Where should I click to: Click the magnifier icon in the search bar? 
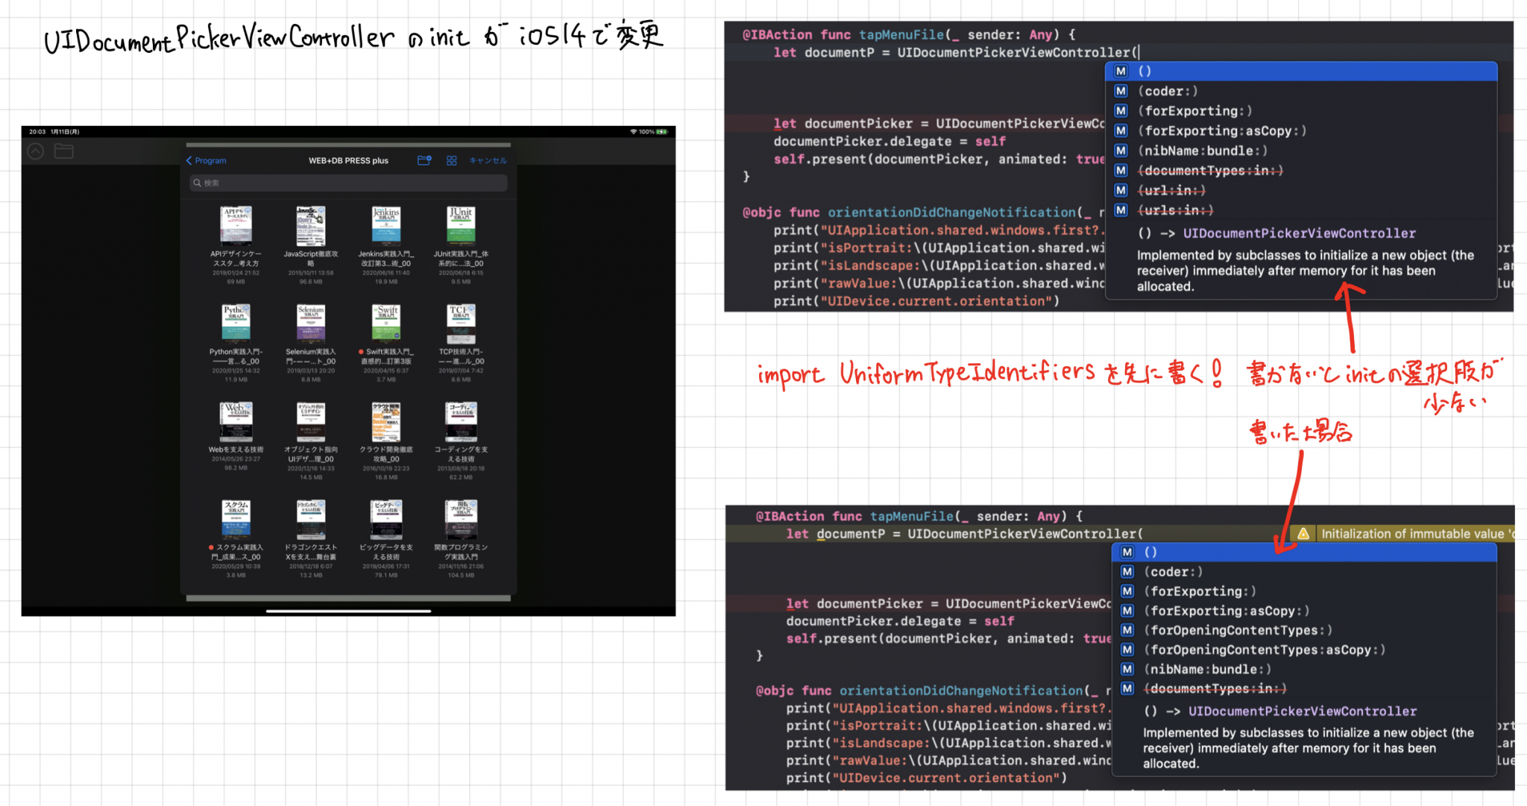pyautogui.click(x=197, y=183)
